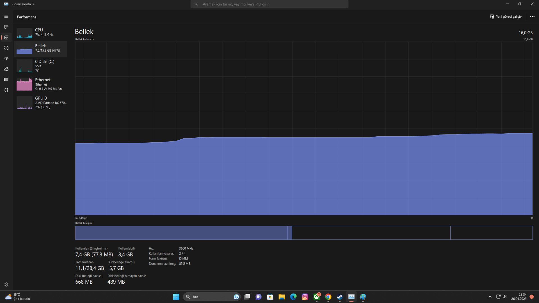
Task: Select the Bellek memory item
Action: [41, 49]
